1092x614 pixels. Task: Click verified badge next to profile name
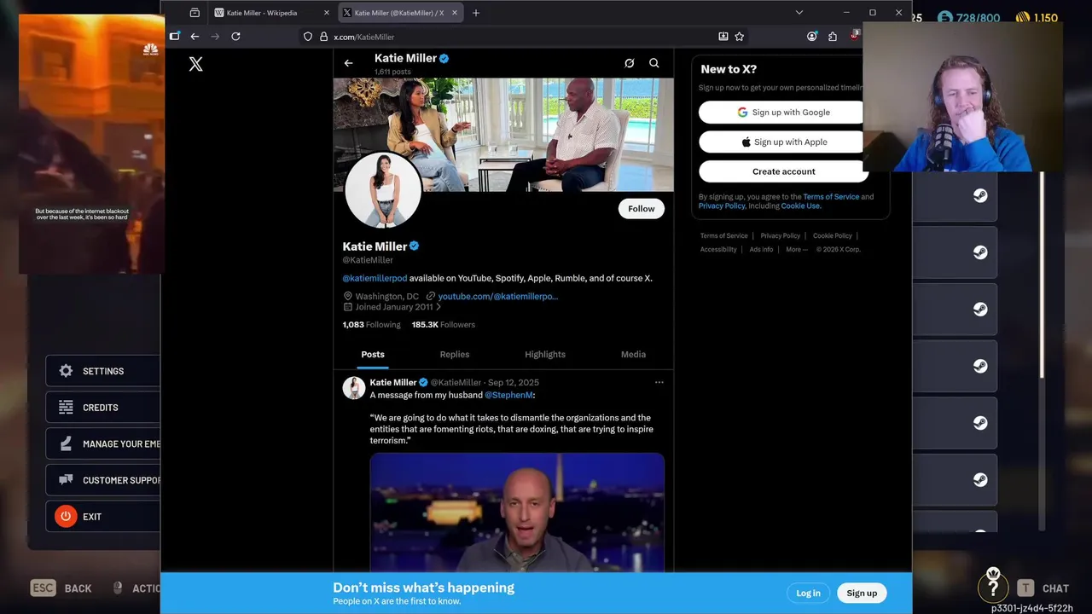415,246
